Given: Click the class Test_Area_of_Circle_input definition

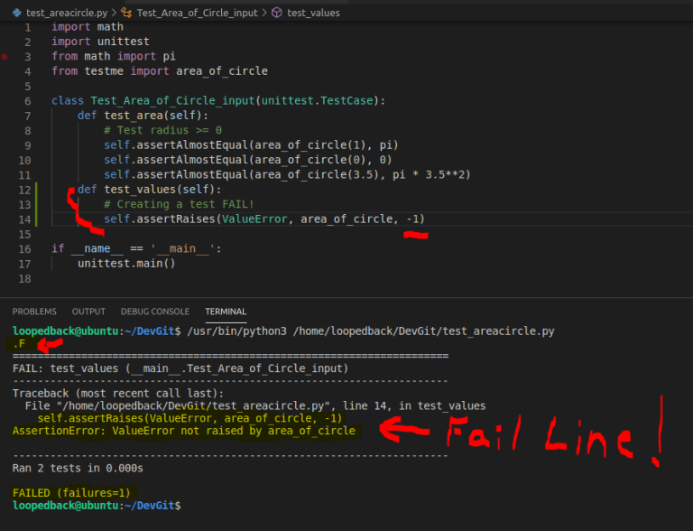Looking at the screenshot, I should [x=218, y=101].
